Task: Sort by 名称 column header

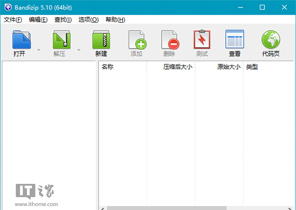Action: coord(123,67)
